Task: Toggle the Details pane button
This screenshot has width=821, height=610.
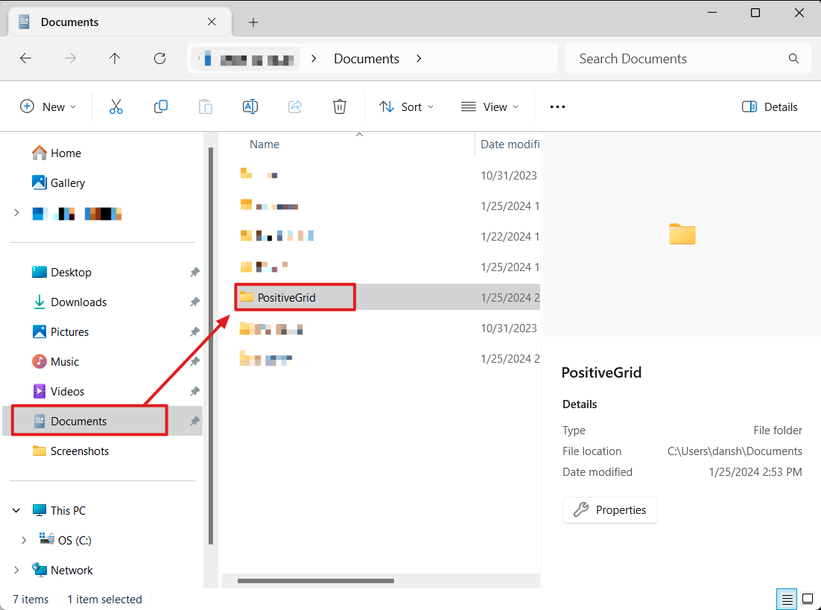Action: coord(770,107)
